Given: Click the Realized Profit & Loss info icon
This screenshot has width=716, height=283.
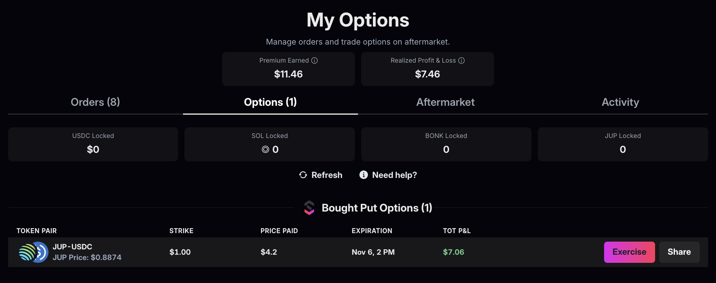Looking at the screenshot, I should pos(461,60).
